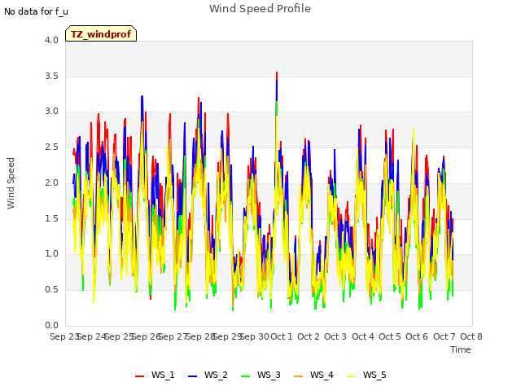
Task: Click the Sep 23 x-axis date label
Action: pyautogui.click(x=64, y=336)
